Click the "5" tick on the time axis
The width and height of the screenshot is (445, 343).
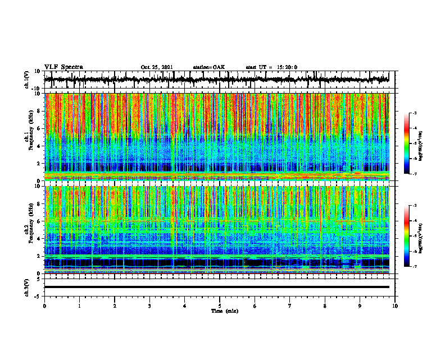tap(220, 306)
